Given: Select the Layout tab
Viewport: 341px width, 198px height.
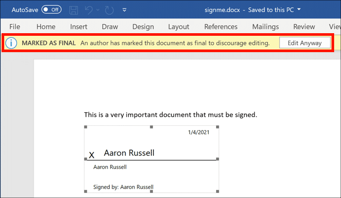Looking at the screenshot, I should (x=179, y=26).
